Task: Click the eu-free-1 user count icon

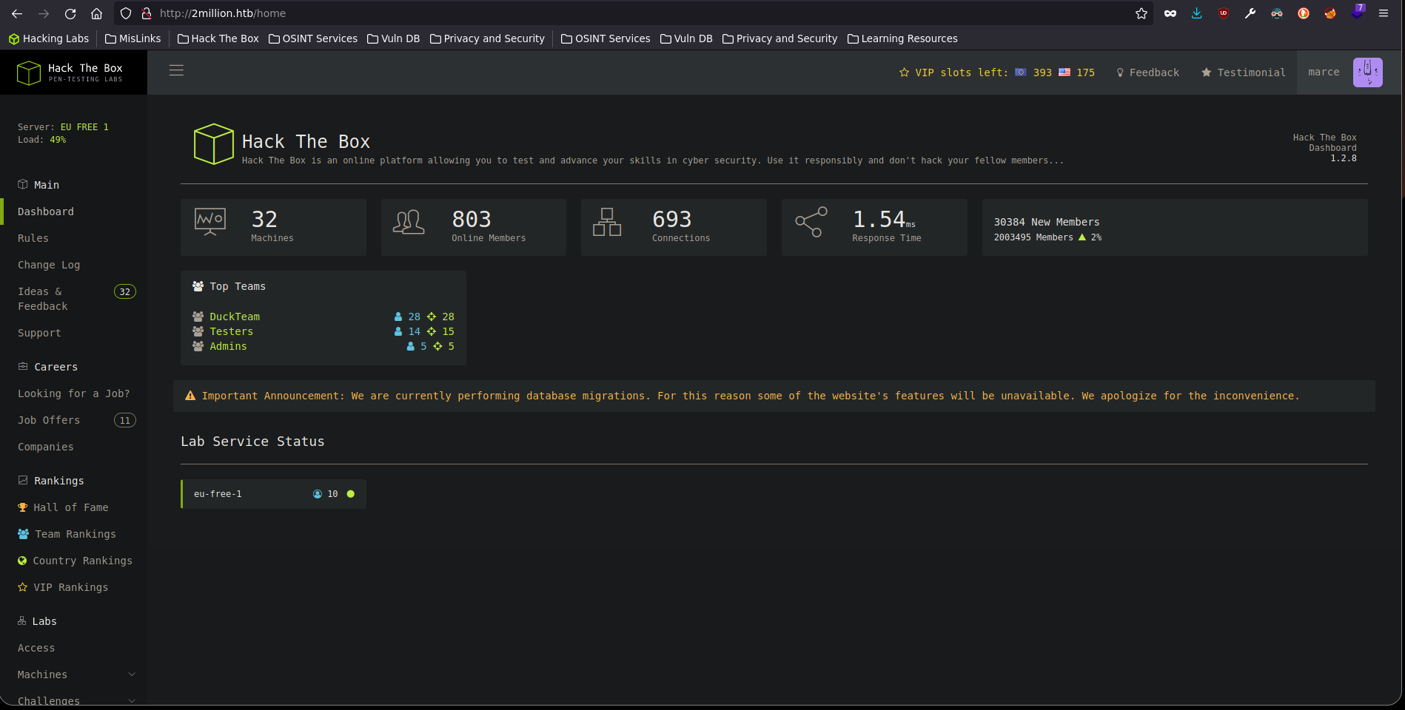Action: coord(318,494)
